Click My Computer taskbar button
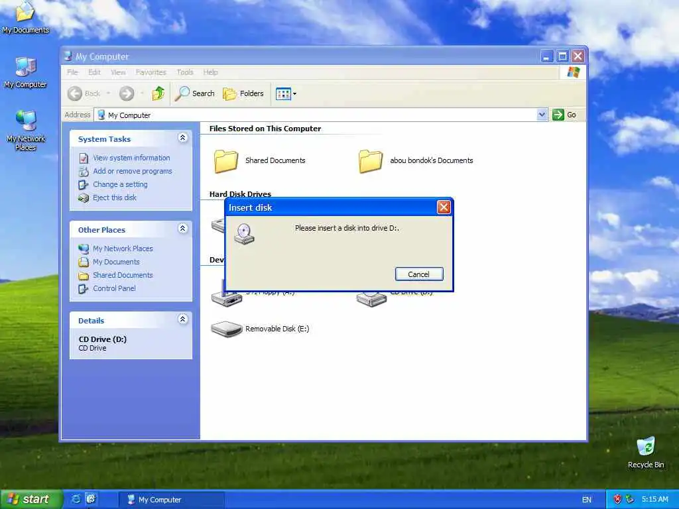 (x=172, y=500)
